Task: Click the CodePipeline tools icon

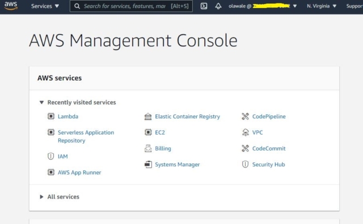Action: coord(245,117)
